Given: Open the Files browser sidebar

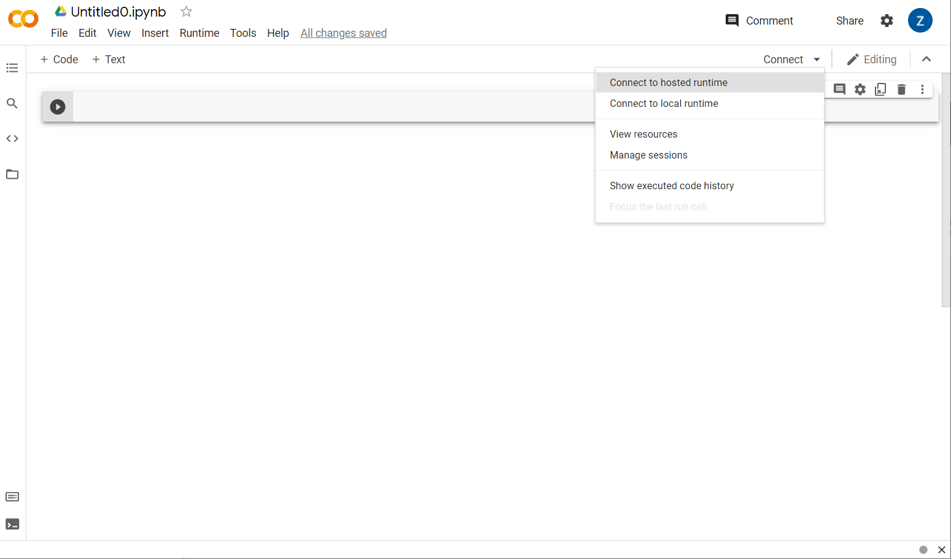Looking at the screenshot, I should pos(12,174).
